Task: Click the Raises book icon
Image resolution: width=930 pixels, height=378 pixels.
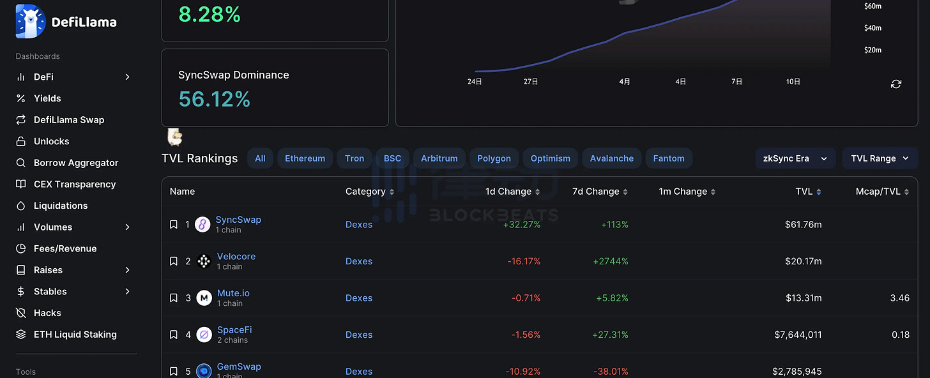Action: (x=21, y=270)
